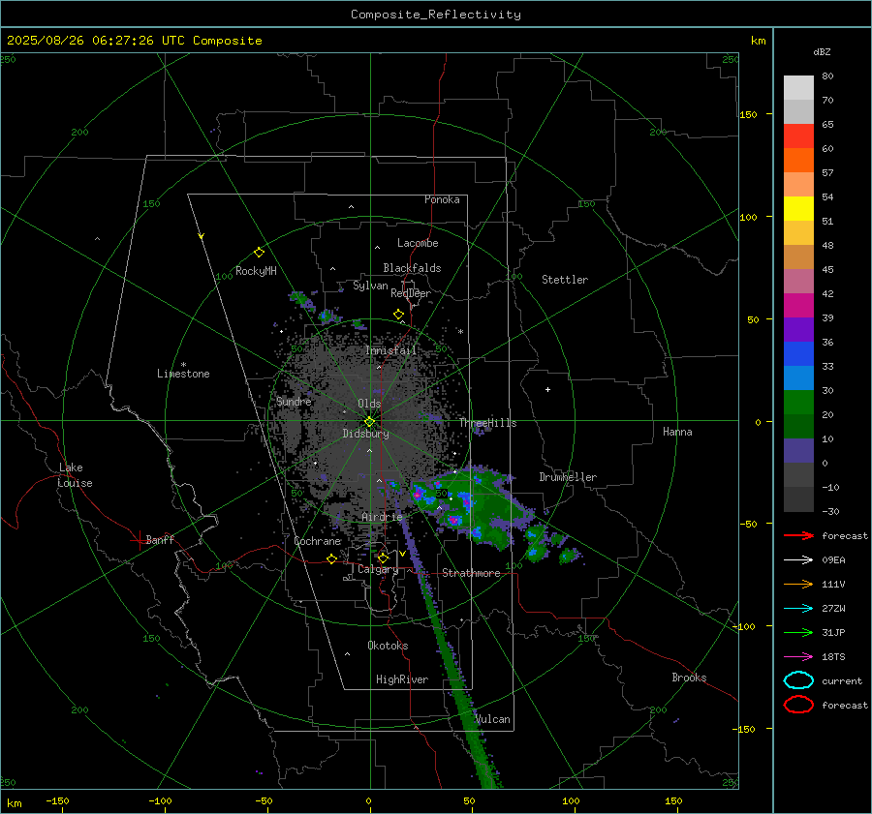
Task: Click the Sylvan label
Action: click(x=370, y=286)
